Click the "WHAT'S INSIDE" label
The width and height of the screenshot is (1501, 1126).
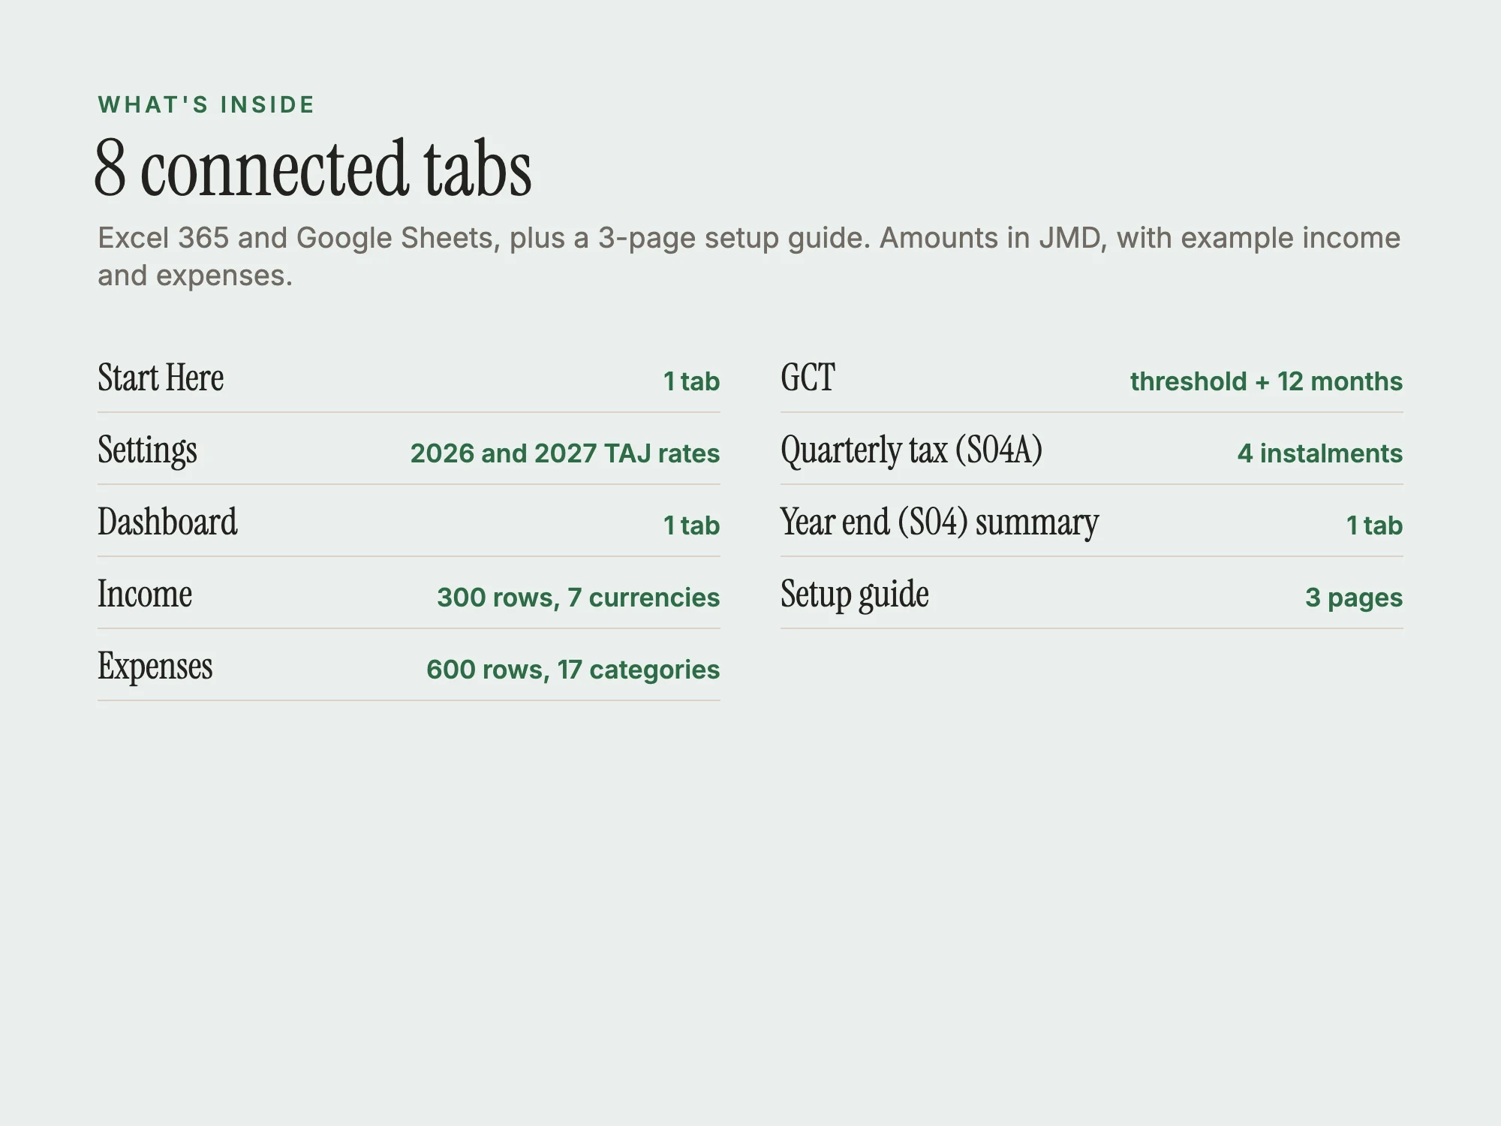206,105
